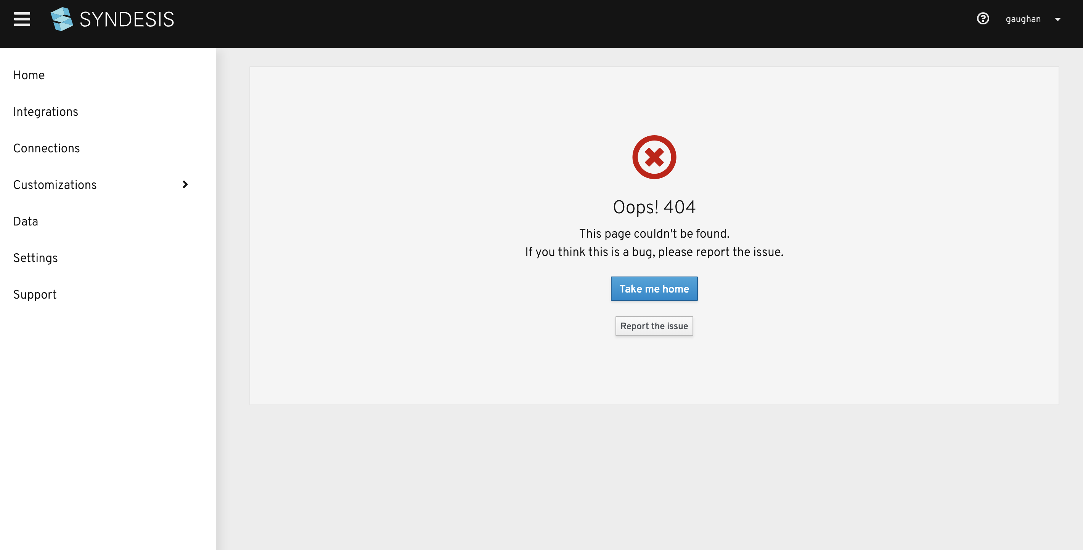Click the header bar logo region

111,19
